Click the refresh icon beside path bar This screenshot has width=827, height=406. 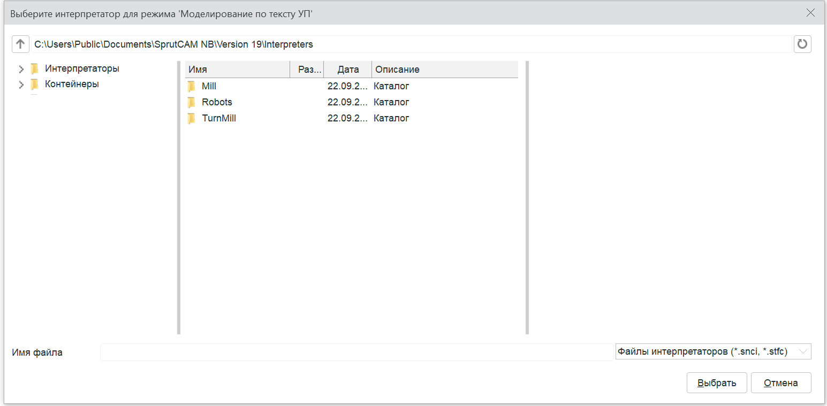802,44
